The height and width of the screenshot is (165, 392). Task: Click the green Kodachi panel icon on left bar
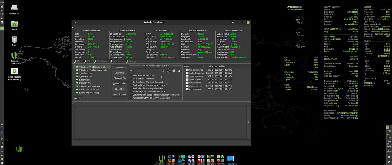(2, 28)
